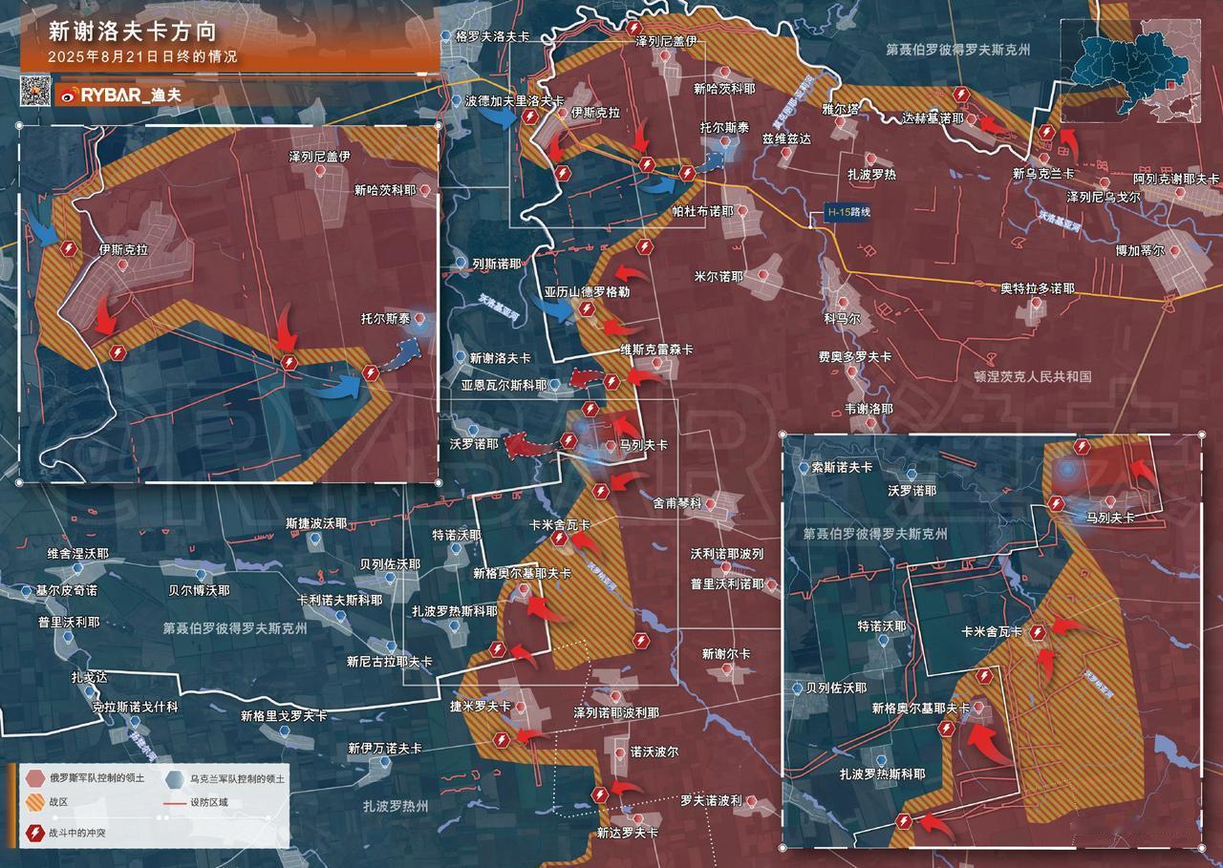The height and width of the screenshot is (868, 1223).
Task: Click legend text 俄罗斯军队控制的领土
Action: [x=97, y=779]
